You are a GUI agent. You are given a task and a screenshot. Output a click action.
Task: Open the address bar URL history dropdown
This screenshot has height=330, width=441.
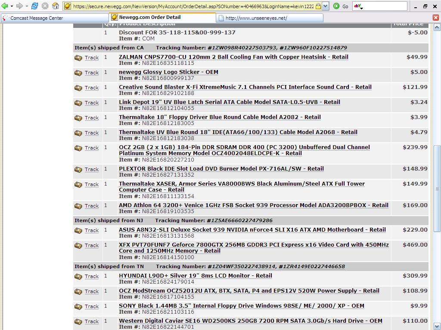325,6
